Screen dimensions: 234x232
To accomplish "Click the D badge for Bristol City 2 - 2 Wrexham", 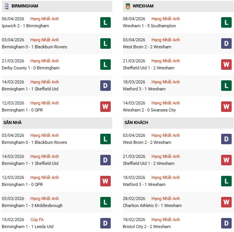I will point(227,223).
